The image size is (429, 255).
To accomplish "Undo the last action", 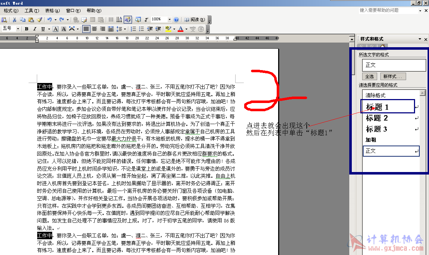I will [x=50, y=20].
